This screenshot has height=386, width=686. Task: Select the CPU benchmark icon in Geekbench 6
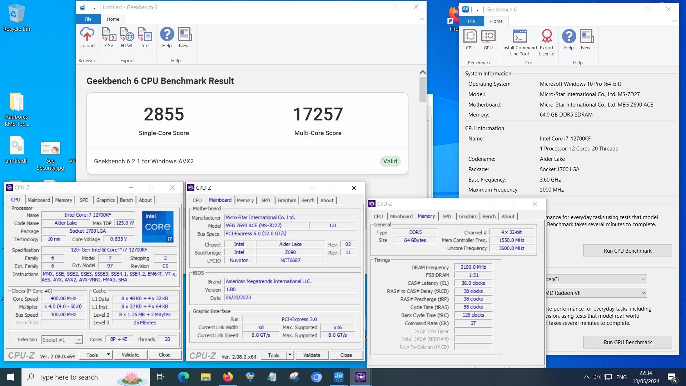470,39
